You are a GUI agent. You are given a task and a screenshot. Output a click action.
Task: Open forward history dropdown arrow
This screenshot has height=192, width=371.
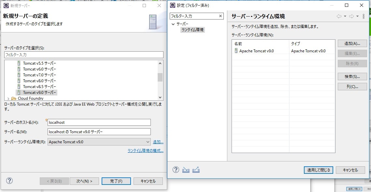357,16
